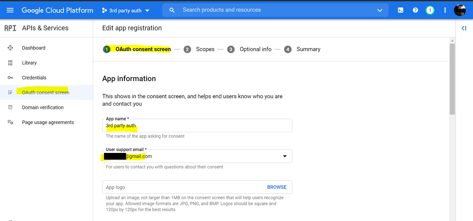The width and height of the screenshot is (473, 221).
Task: Click the OAuth consent screen sidebar icon
Action: pos(10,92)
